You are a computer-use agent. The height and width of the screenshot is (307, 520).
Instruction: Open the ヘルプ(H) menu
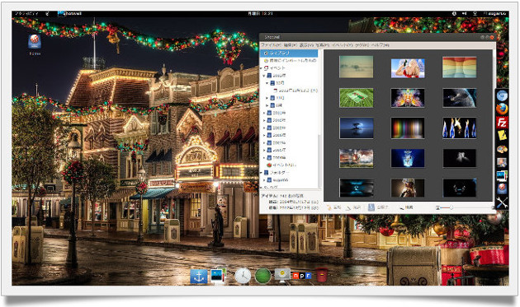(381, 45)
